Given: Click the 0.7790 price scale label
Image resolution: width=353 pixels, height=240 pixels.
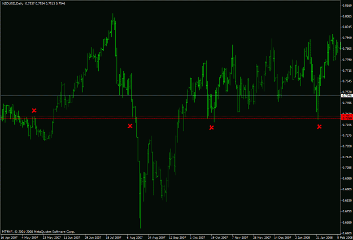Looking at the screenshot, I should [347, 60].
